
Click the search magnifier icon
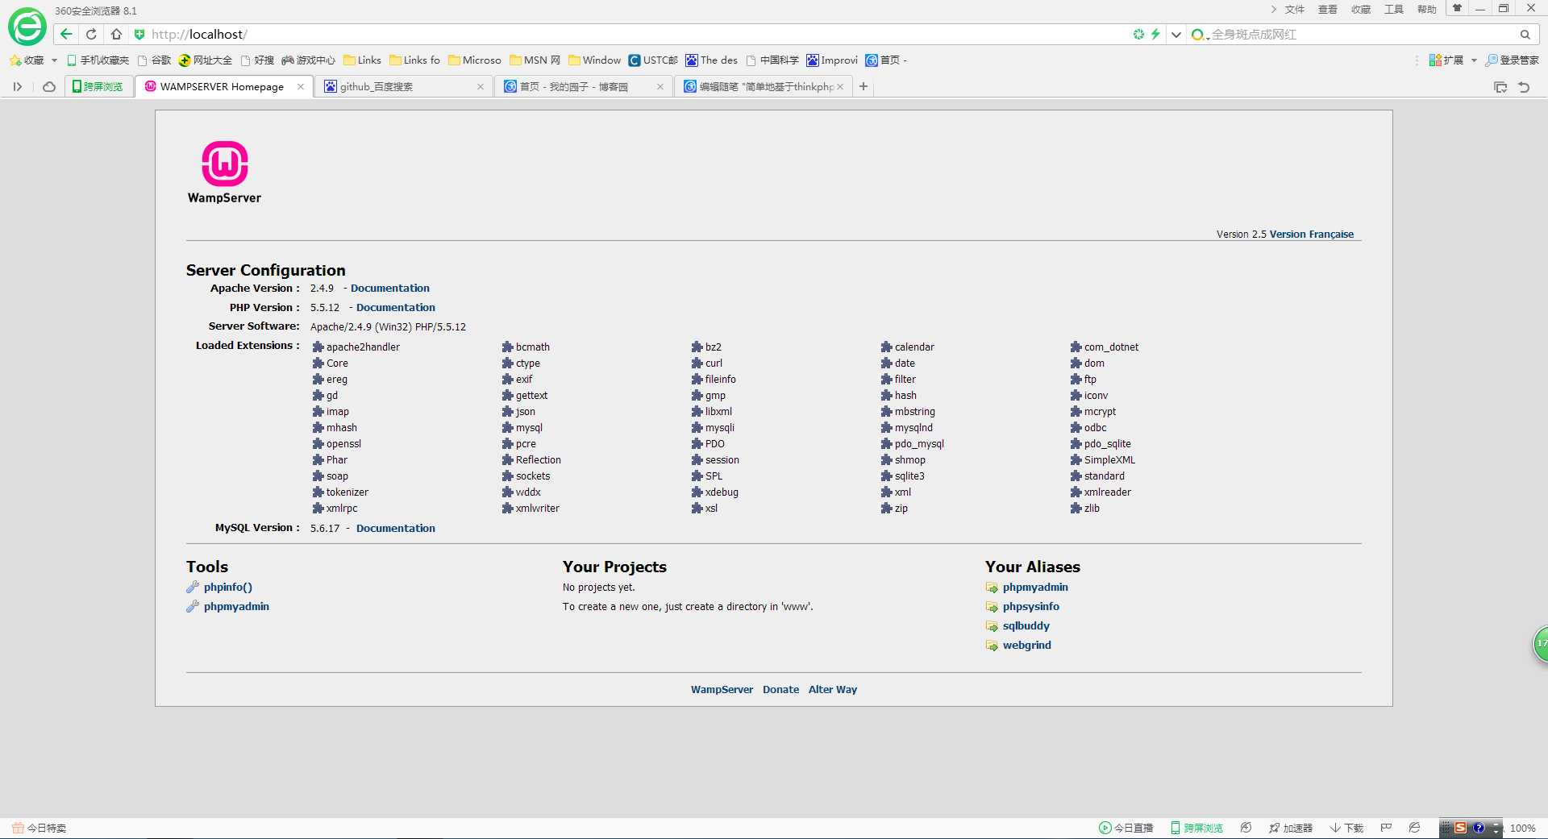[1525, 35]
